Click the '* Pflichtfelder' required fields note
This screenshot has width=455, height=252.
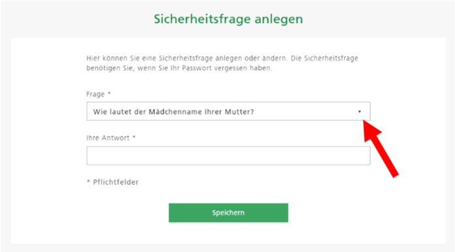click(112, 182)
